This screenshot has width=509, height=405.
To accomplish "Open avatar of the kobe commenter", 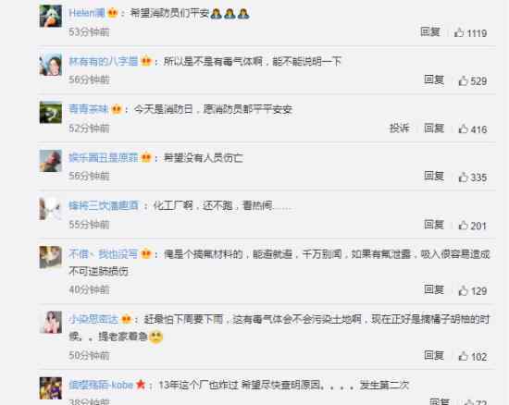I will (x=51, y=388).
